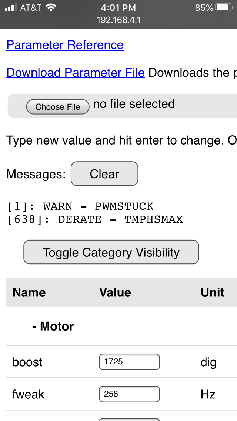Viewport: 237px width, 421px height.
Task: Open the Parameter Reference link
Action: pyautogui.click(x=65, y=45)
